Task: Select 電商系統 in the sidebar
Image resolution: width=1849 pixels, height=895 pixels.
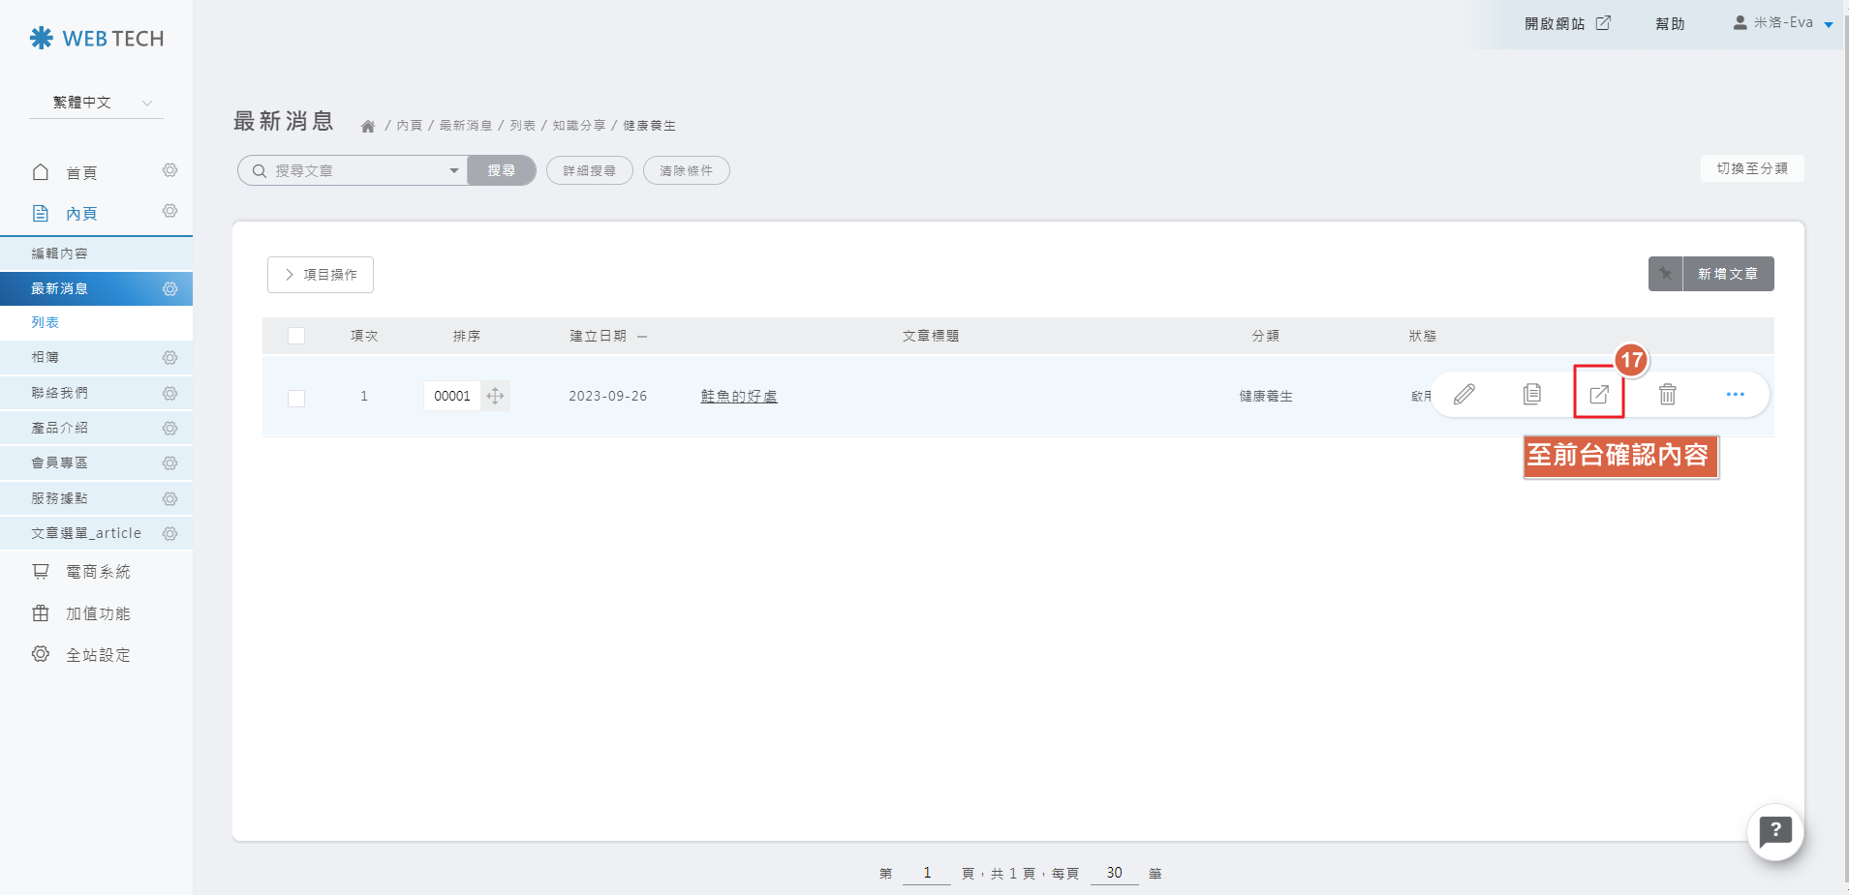Action: click(97, 572)
